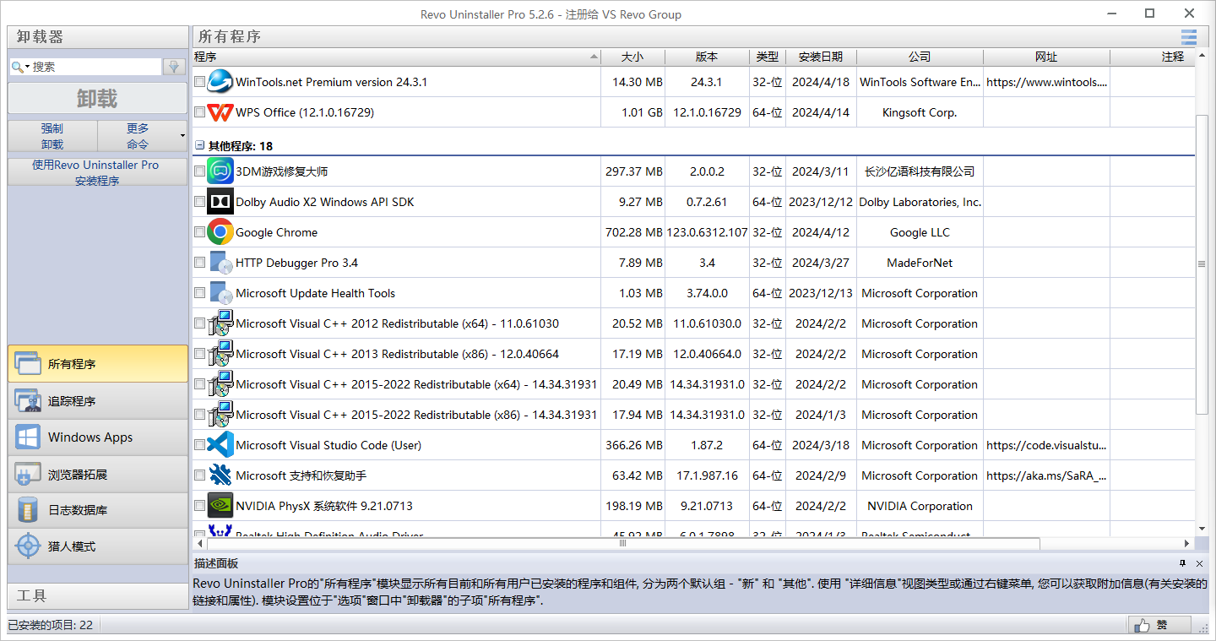Collapse the 其他程序: 18 group
The image size is (1216, 641).
pos(200,145)
